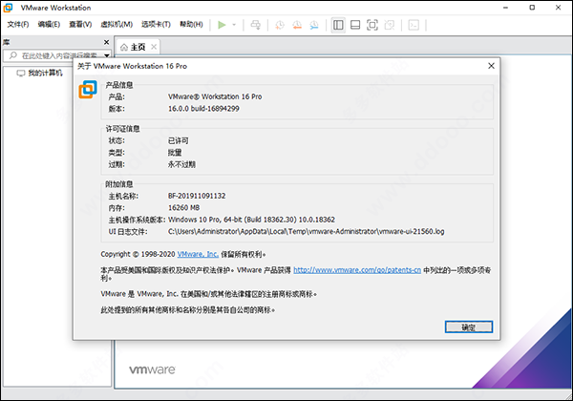
Task: Click expiration value 永不过期
Action: coord(181,164)
